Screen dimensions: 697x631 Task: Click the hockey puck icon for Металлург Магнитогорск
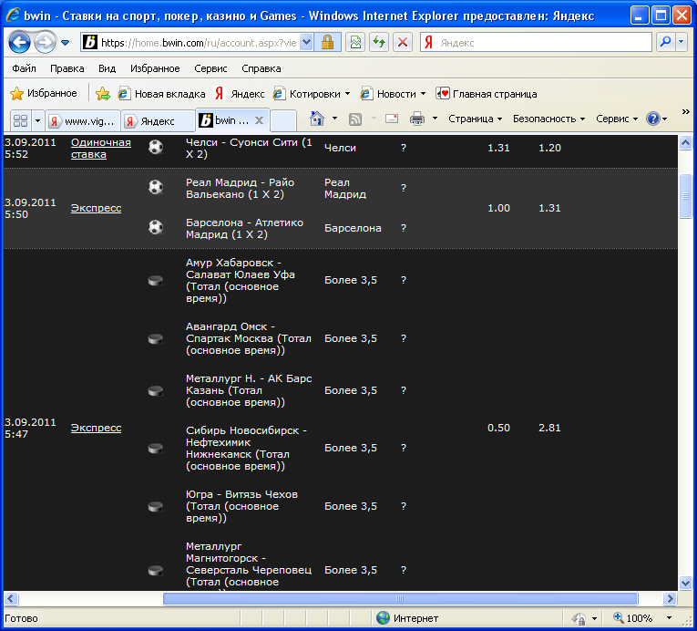point(156,571)
